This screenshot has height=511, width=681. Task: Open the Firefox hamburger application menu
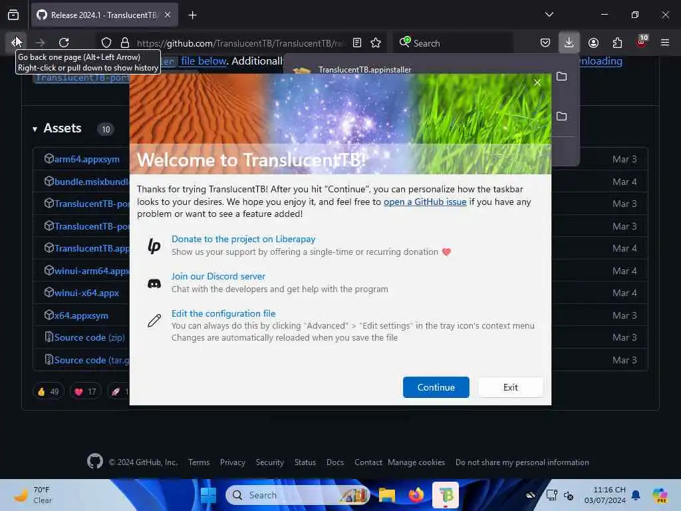665,43
